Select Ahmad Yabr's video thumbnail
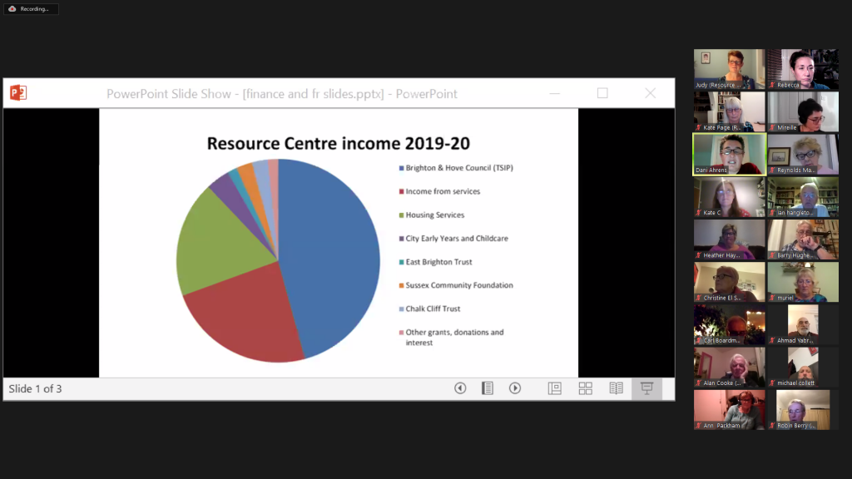852x479 pixels. (803, 324)
